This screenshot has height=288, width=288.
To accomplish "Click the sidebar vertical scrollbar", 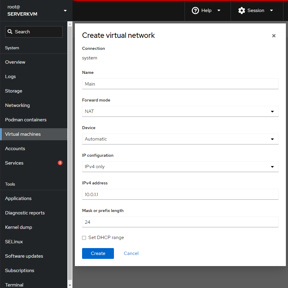I will point(70,150).
